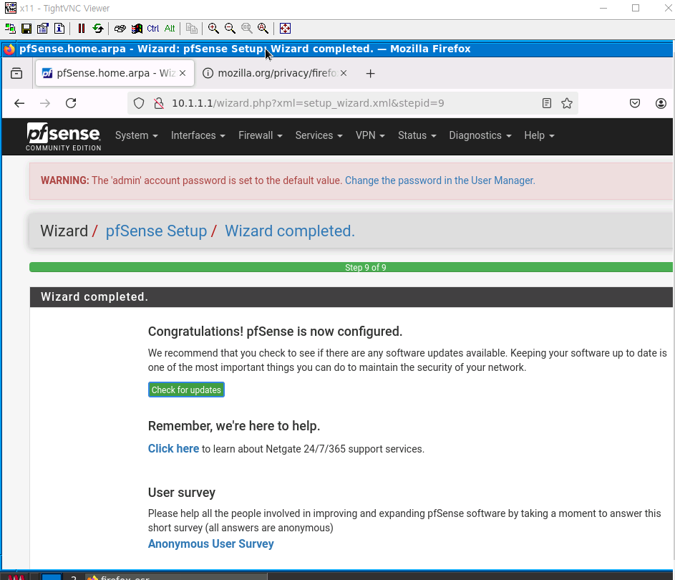Open the System dropdown menu
Viewport: 675px width, 580px height.
tap(137, 135)
